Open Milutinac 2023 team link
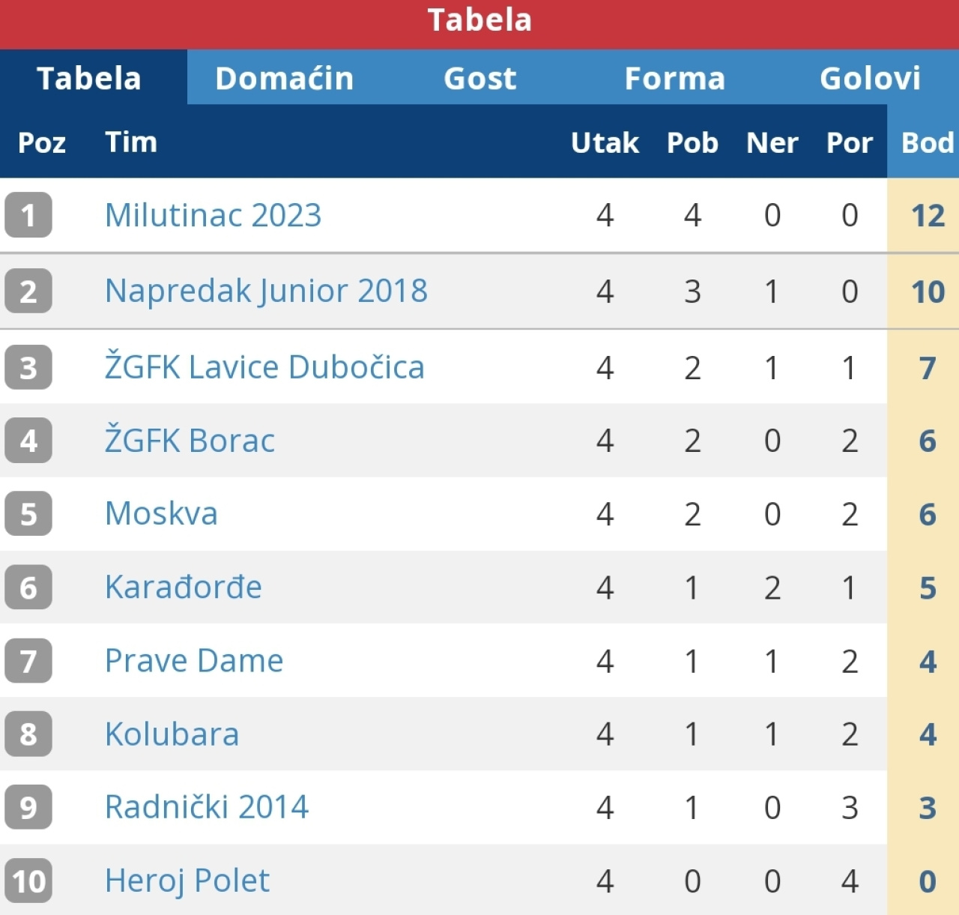 [213, 215]
